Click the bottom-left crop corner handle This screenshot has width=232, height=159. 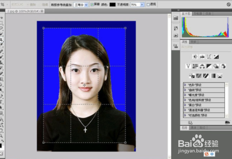pyautogui.click(x=43, y=143)
